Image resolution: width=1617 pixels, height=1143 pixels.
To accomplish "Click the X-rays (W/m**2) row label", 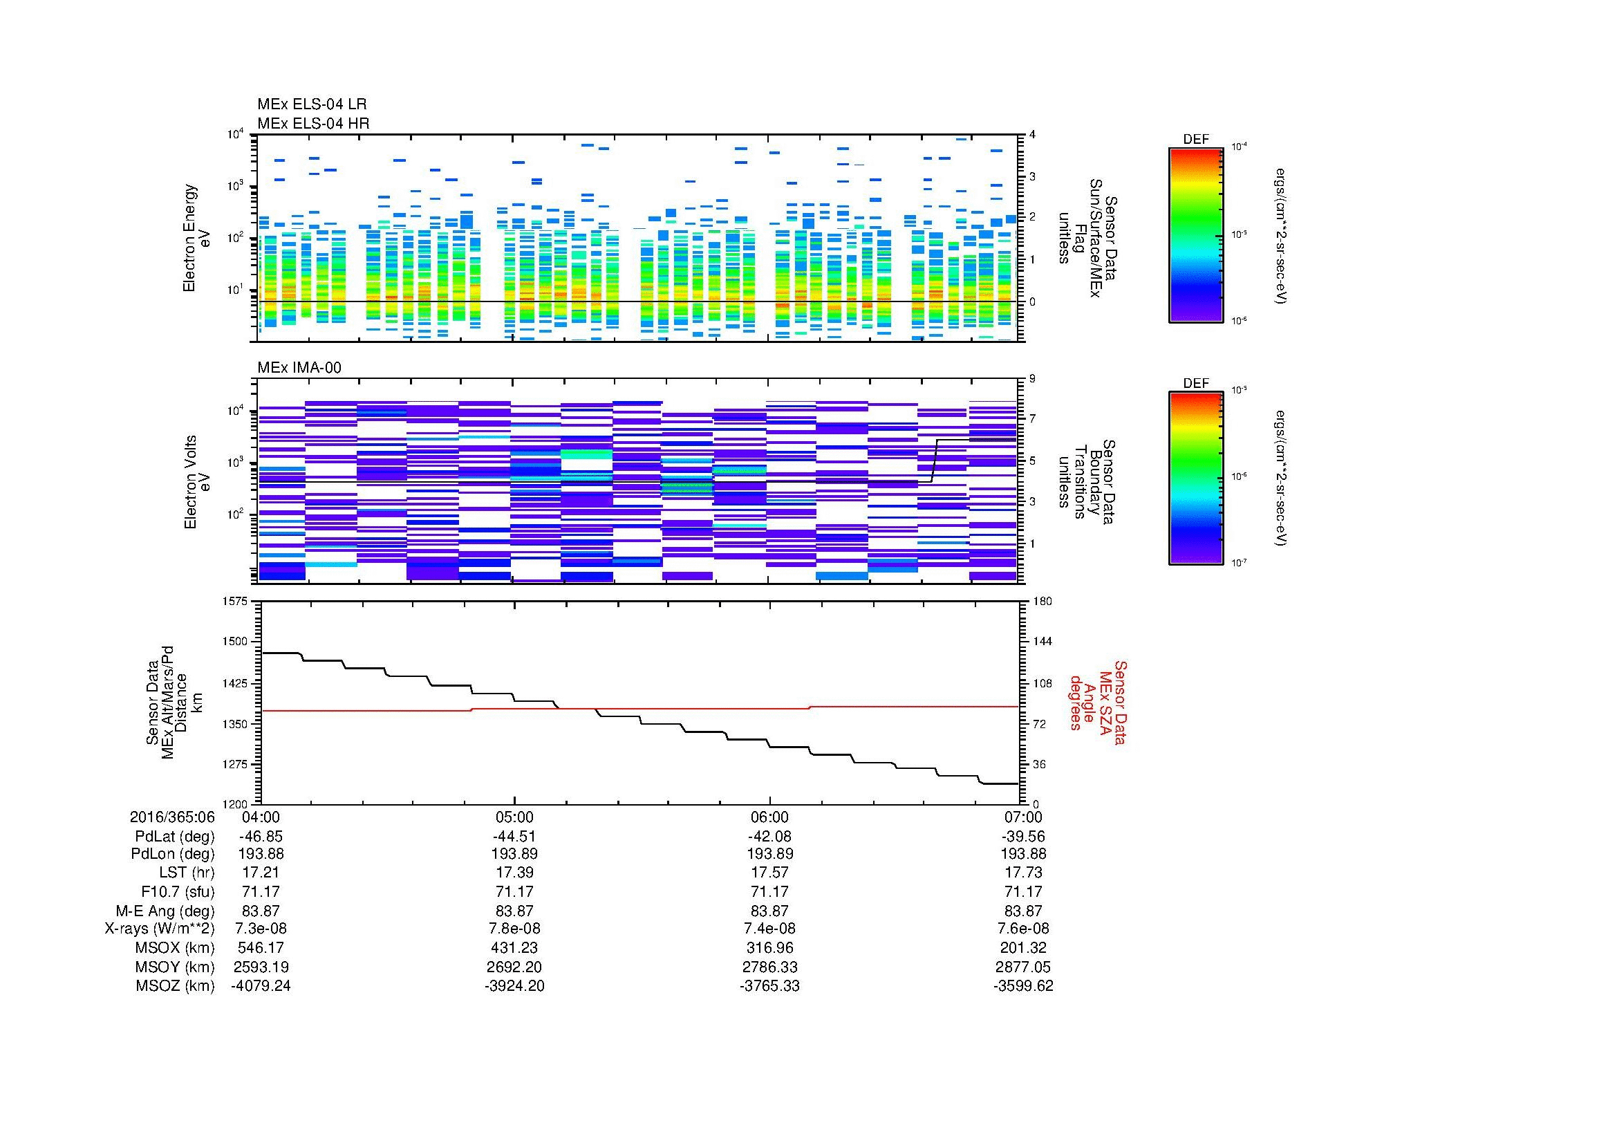I will (160, 929).
